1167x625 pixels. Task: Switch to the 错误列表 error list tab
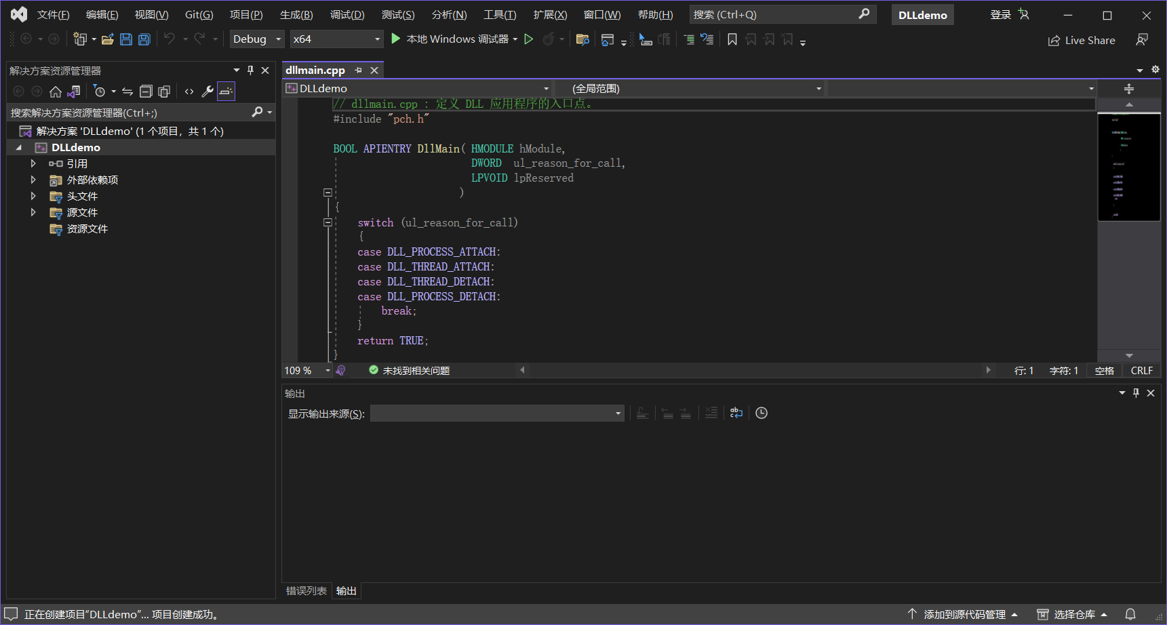pyautogui.click(x=306, y=591)
